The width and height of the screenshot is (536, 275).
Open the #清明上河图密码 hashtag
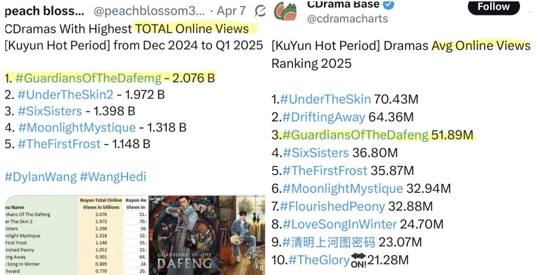tap(329, 242)
